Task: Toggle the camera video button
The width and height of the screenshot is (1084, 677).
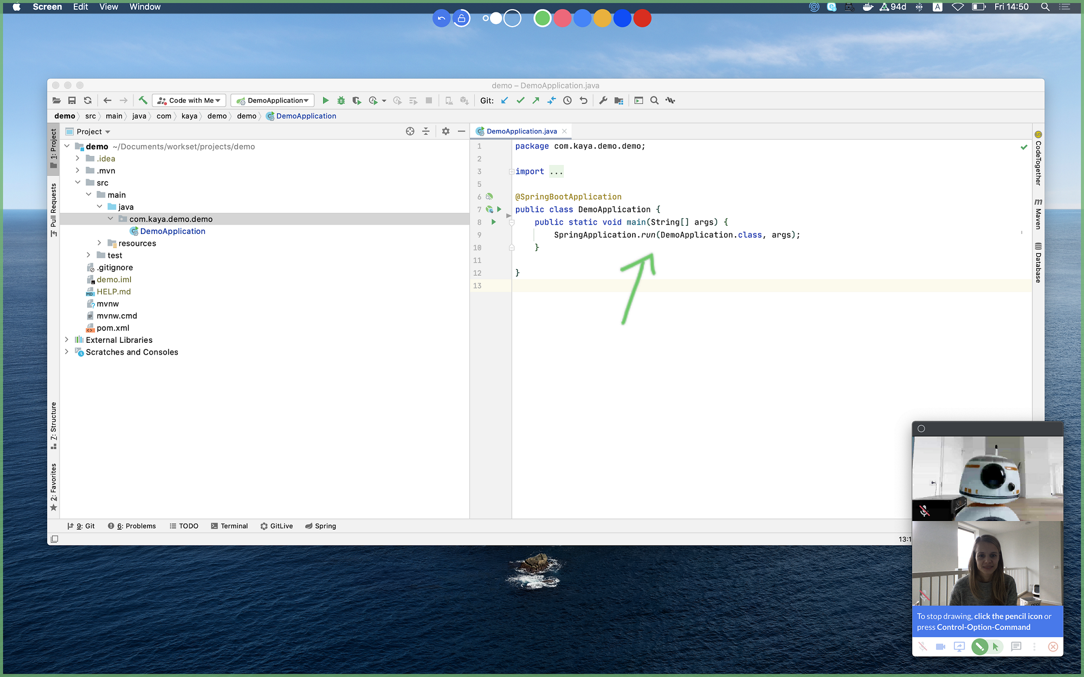Action: (940, 647)
